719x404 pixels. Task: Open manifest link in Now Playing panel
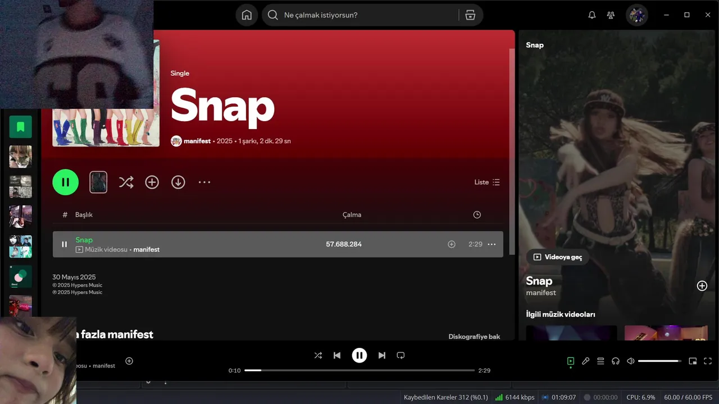[x=541, y=293]
